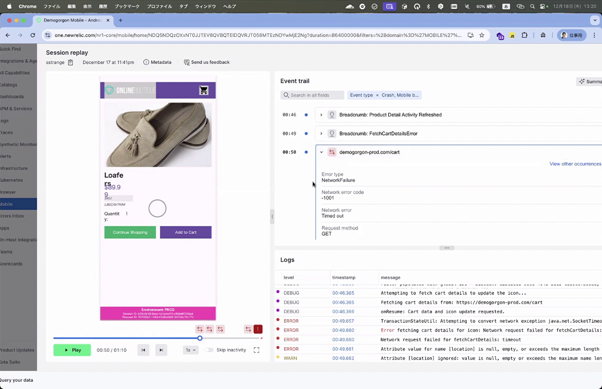Open the 履歴 menu in the menu bar
The height and width of the screenshot is (389, 602).
pyautogui.click(x=103, y=6)
